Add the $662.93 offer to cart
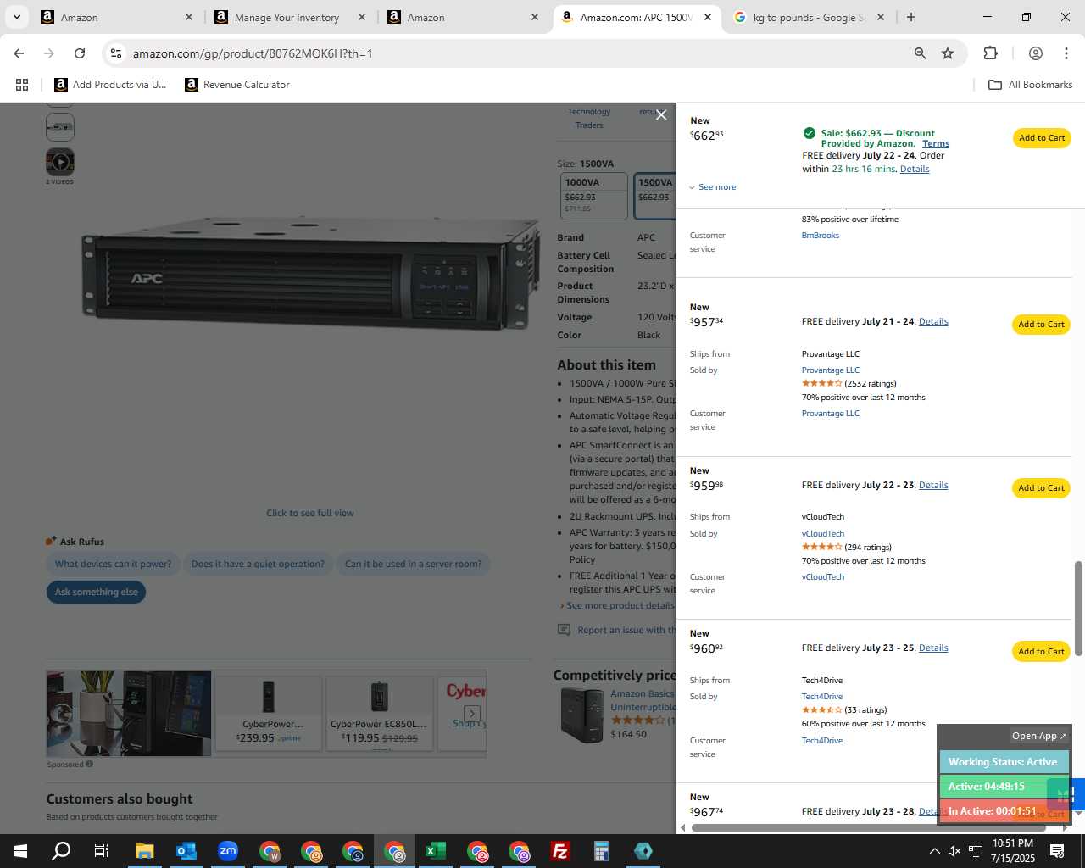Viewport: 1085px width, 868px height. (x=1042, y=138)
